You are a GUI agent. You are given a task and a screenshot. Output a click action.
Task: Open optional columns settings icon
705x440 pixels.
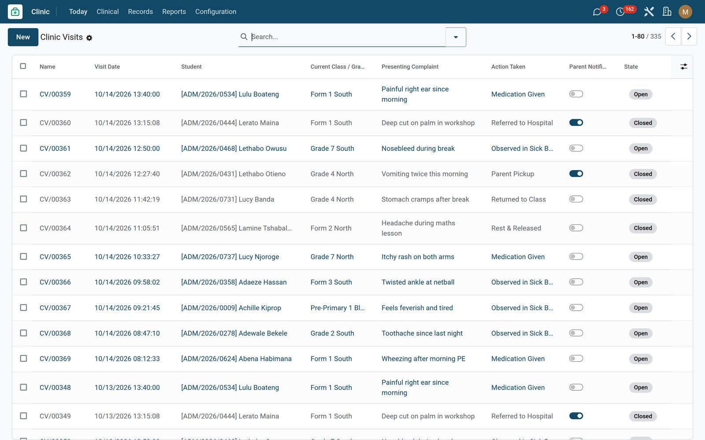point(683,66)
